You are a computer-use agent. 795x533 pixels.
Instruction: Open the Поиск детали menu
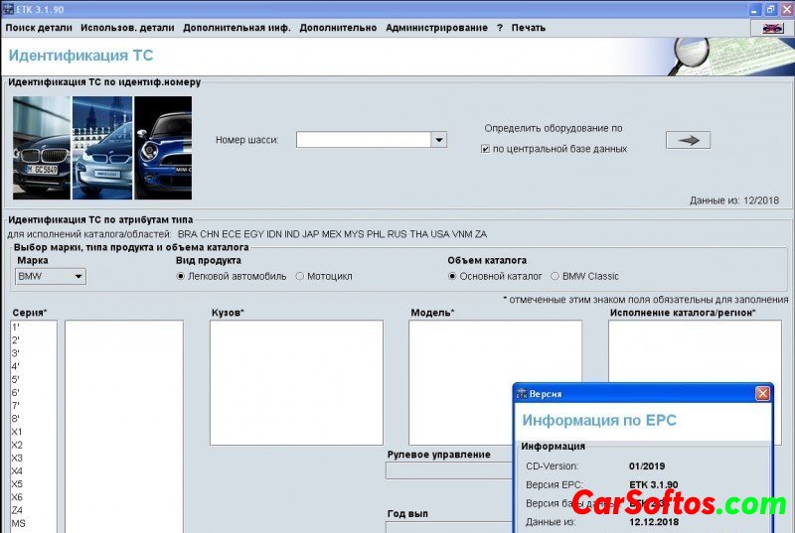point(39,28)
